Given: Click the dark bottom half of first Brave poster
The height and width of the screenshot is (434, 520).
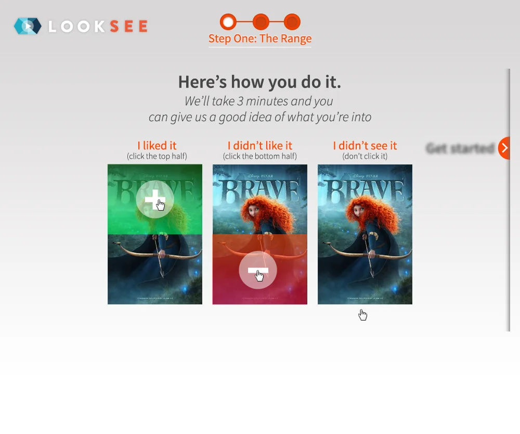Looking at the screenshot, I should coord(155,270).
